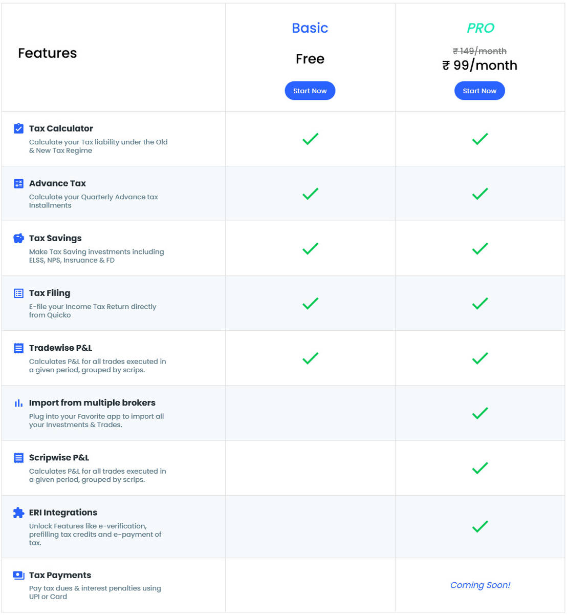Click the Tax Filing list icon
567x616 pixels.
[18, 293]
